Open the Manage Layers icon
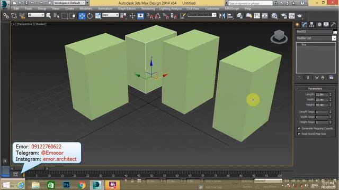This screenshot has height=190, width=339. click(x=240, y=16)
